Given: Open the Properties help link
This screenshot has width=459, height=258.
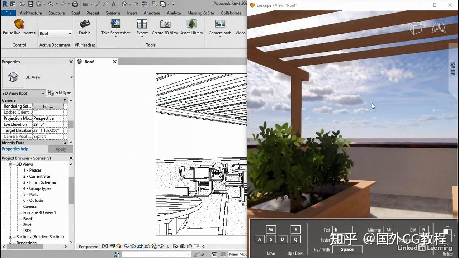Looking at the screenshot, I should coord(15,149).
